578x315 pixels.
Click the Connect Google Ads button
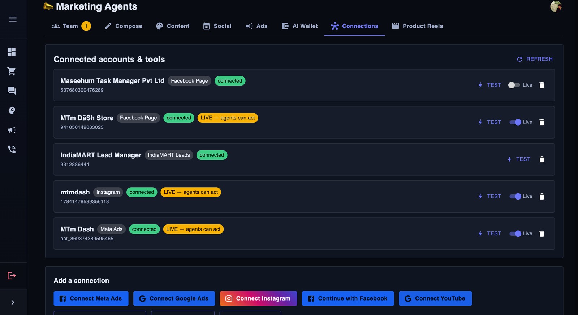click(174, 299)
